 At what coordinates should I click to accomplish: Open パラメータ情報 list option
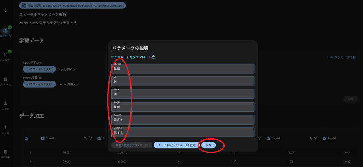pos(342,57)
